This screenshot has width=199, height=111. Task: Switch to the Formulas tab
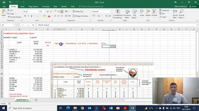(x=46, y=6)
